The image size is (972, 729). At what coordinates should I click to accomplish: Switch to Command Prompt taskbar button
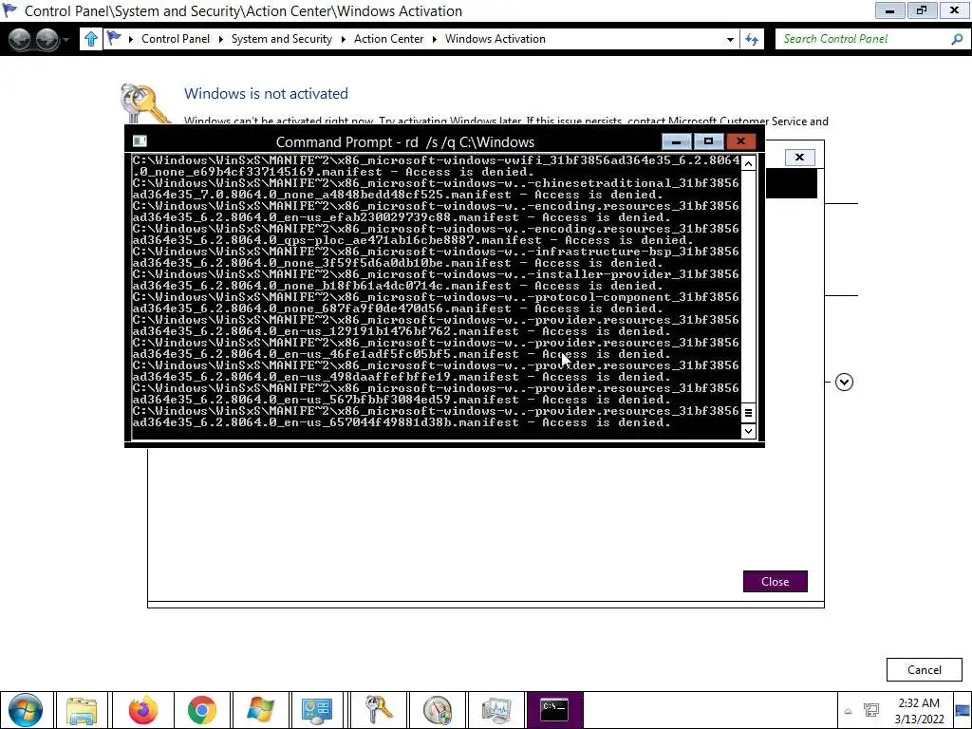click(554, 710)
